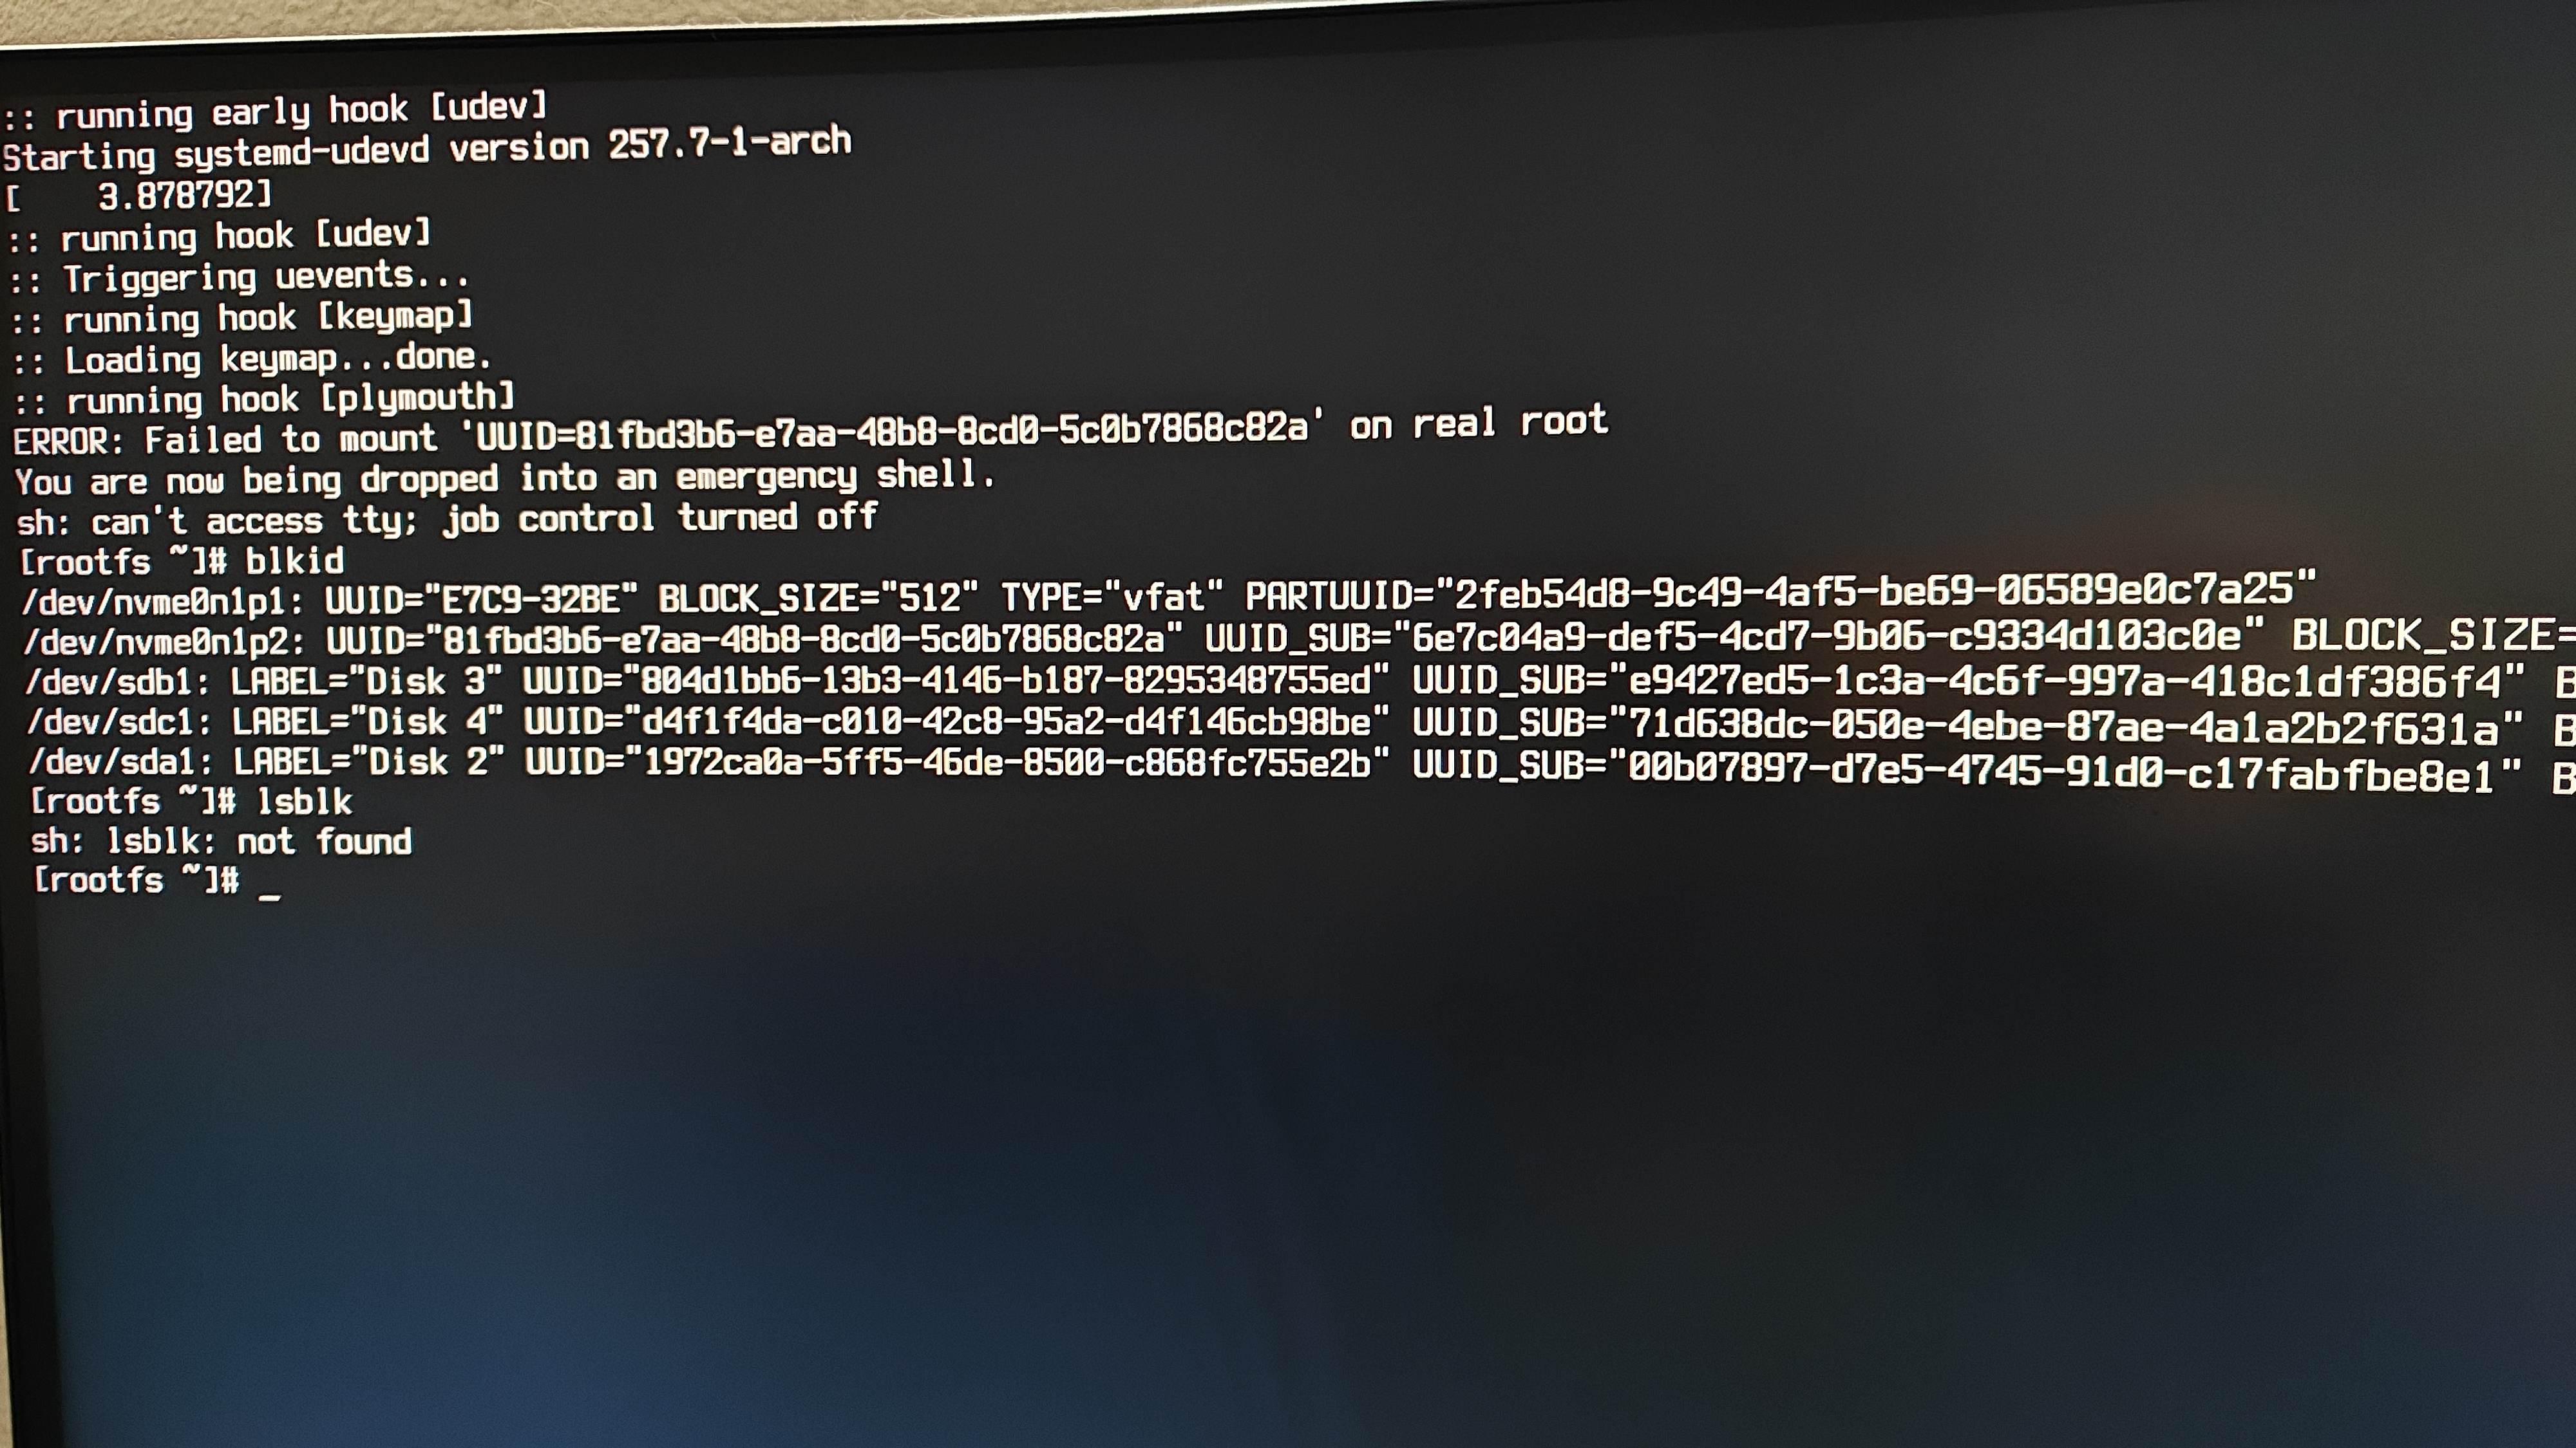Click the "Triggering uevents..." line
The height and width of the screenshot is (1448, 2576).
tap(238, 277)
